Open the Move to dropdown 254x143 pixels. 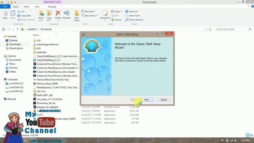coord(41,15)
